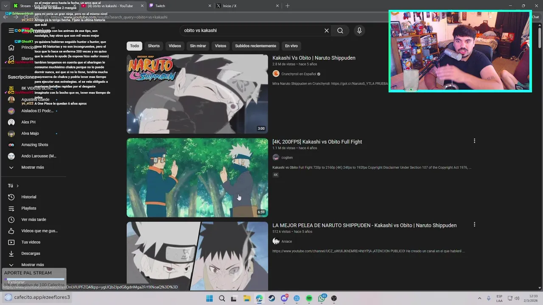Clear the search box with the X icon

point(327,30)
